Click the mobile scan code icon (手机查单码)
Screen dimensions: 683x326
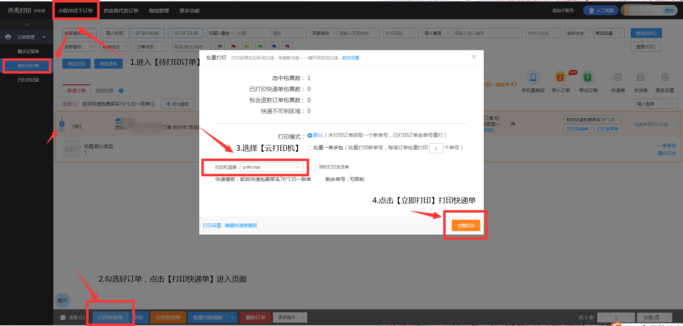(533, 78)
